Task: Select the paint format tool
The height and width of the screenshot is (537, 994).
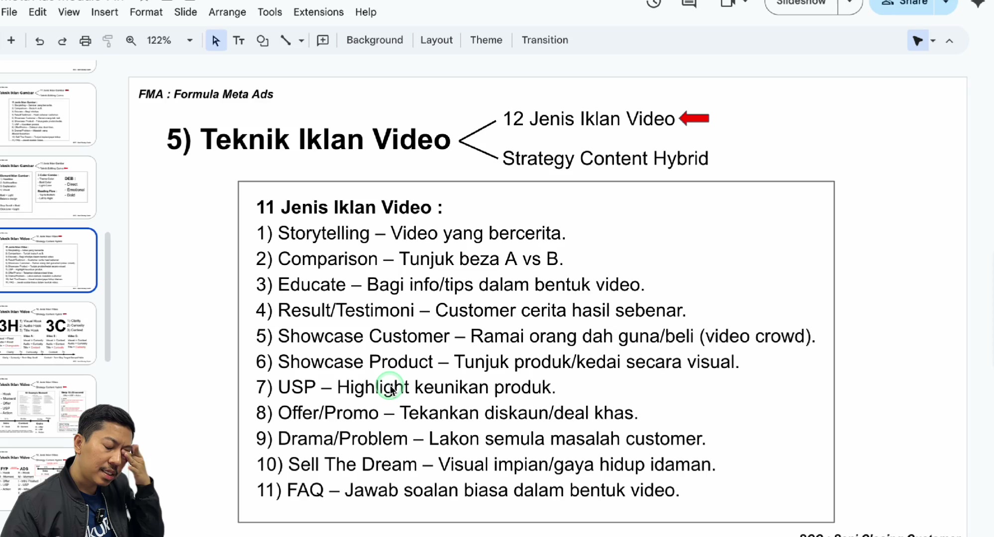Action: click(107, 41)
